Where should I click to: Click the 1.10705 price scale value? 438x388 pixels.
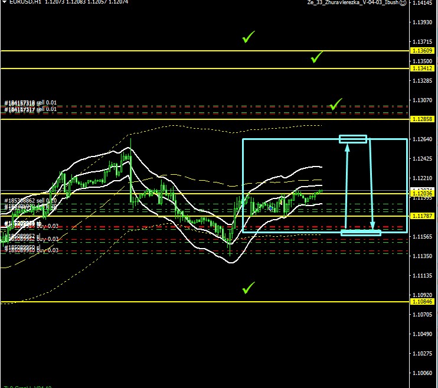coord(423,315)
